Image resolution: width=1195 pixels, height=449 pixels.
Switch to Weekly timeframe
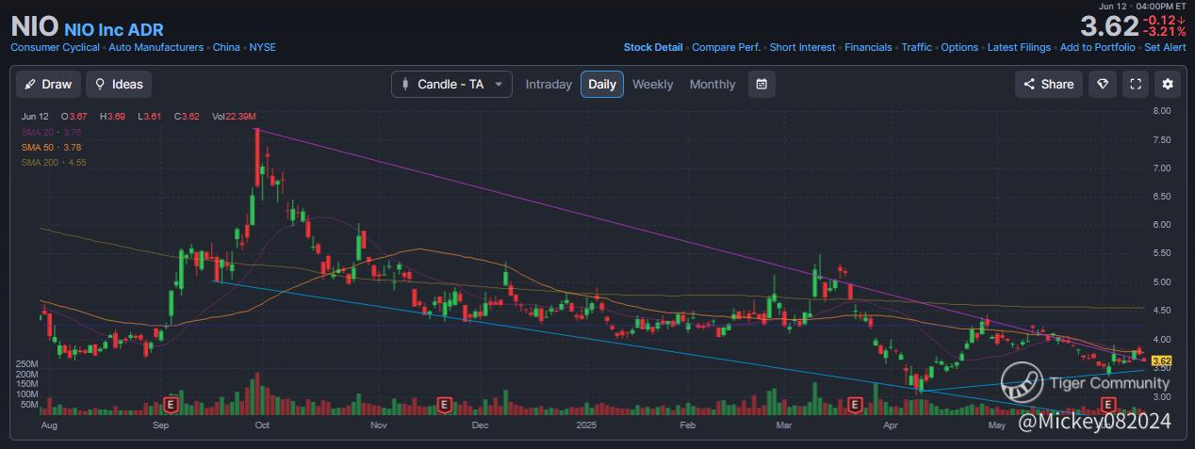(x=652, y=84)
